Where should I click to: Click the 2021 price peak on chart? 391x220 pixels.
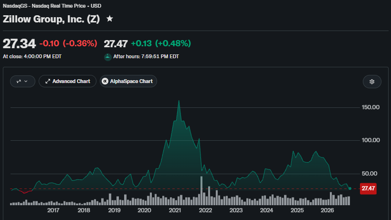(179, 101)
